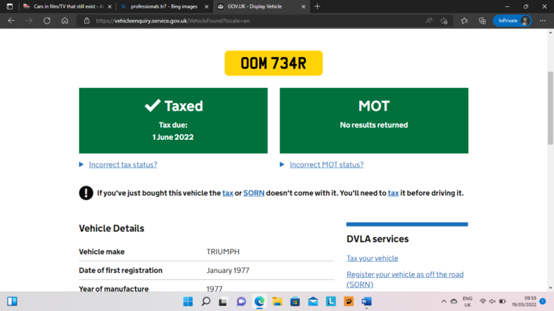Open the Favorites star icon in toolbar
This screenshot has width=554, height=311.
coord(464,21)
